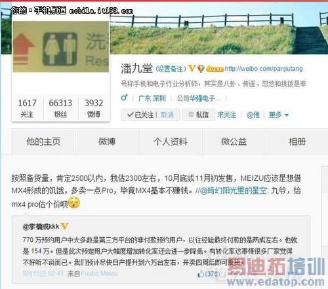Open the 相册 tab
The height and width of the screenshot is (289, 328).
click(297, 142)
